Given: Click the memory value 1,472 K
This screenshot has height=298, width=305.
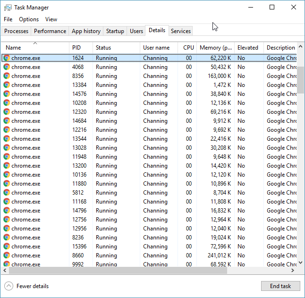Looking at the screenshot, I should coord(222,85).
